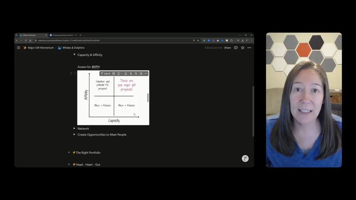Screen dimensions: 356x200
Task: Click the 'Assess for BOTH' text
Action: coord(88,67)
